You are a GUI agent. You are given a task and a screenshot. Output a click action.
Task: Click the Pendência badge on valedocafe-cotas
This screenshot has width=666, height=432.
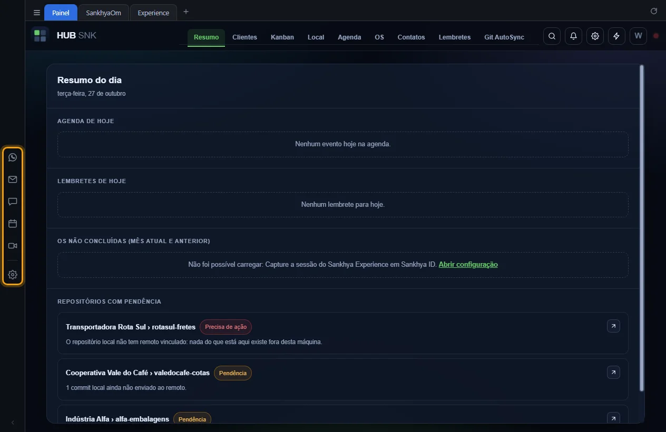[232, 373]
